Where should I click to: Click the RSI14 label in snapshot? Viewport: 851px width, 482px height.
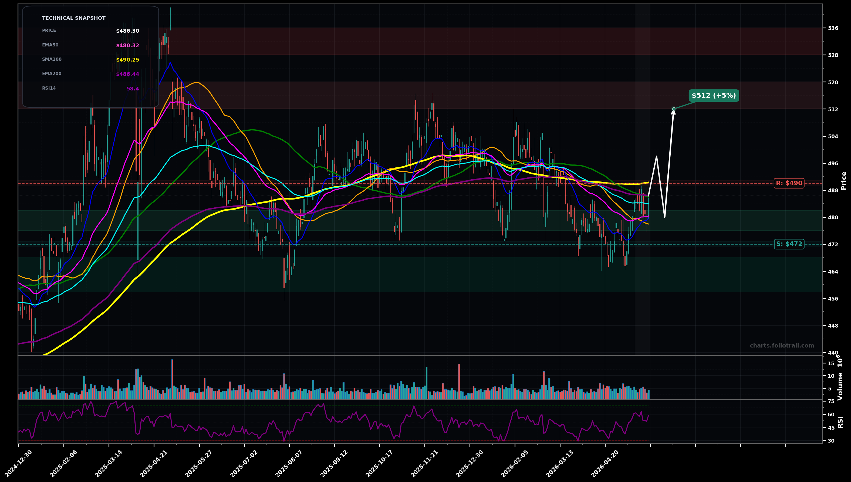coord(49,88)
